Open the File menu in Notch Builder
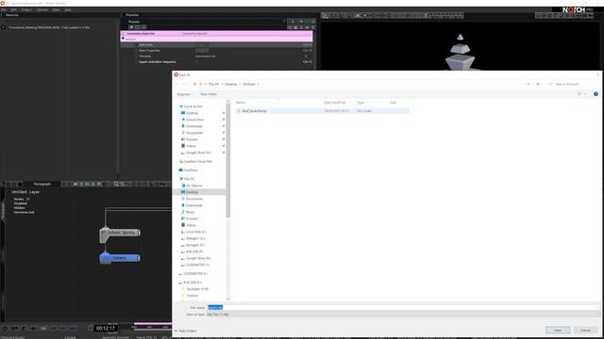604x339 pixels. pos(4,9)
